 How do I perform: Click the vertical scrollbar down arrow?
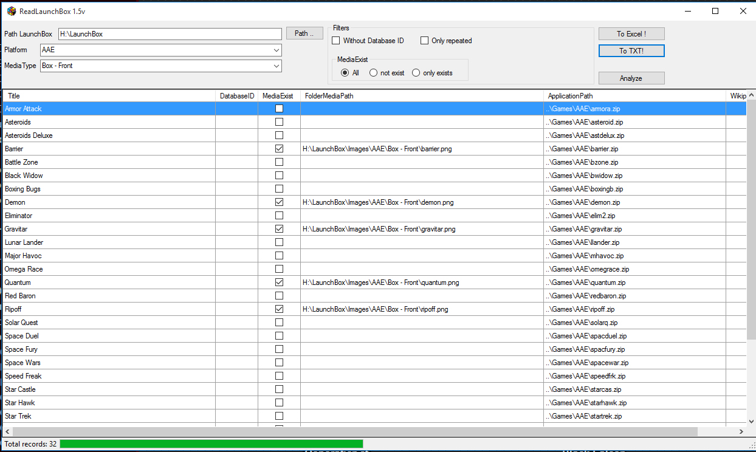(751, 420)
